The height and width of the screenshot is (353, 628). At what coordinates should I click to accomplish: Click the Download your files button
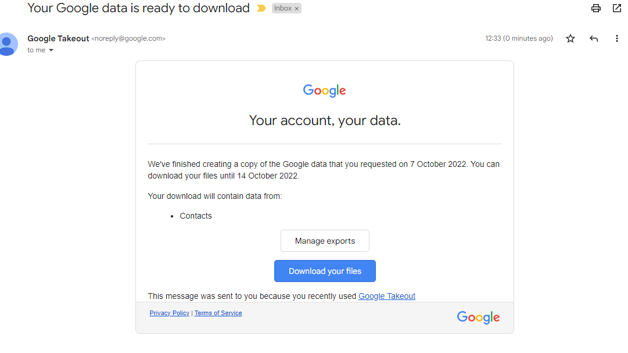pos(325,271)
